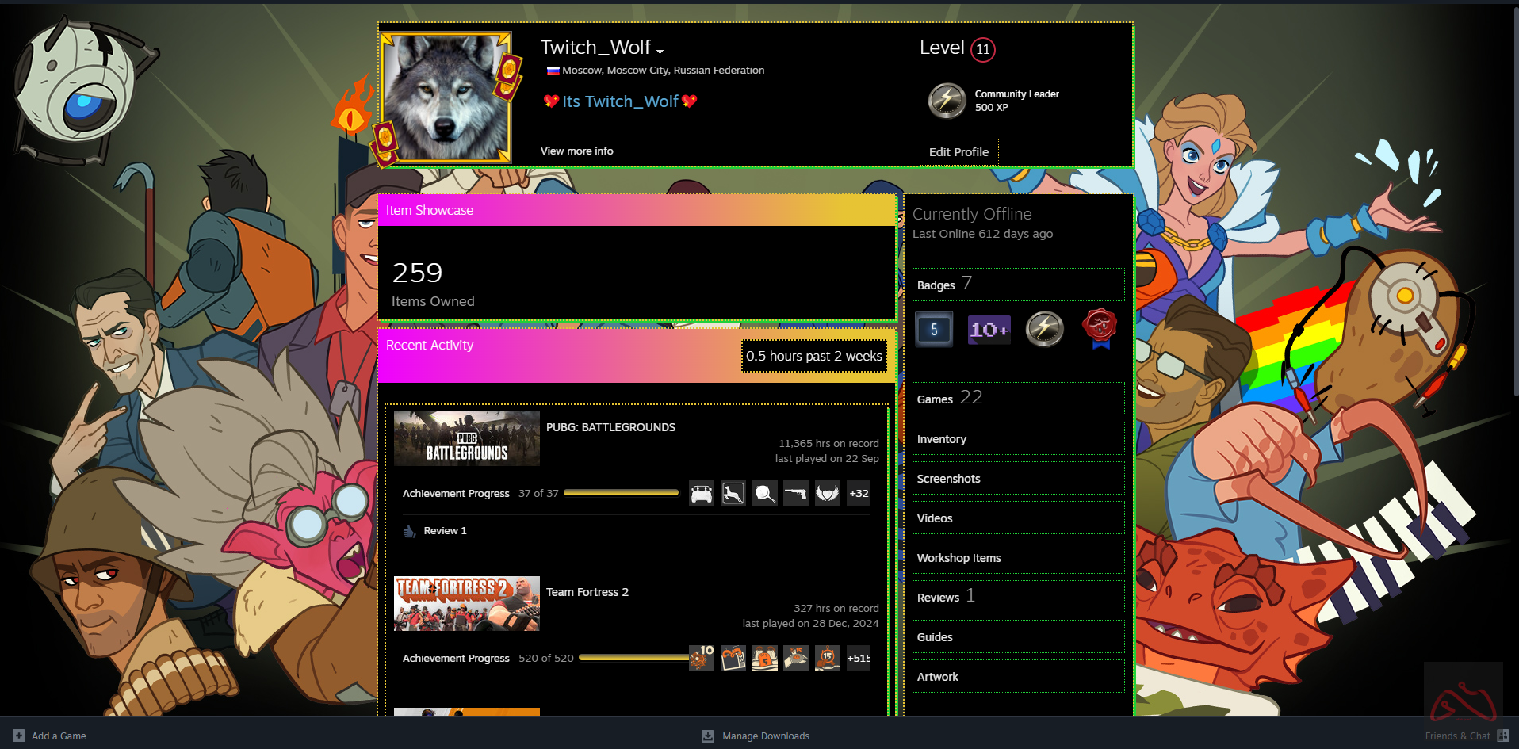Click the PUBG achievement progress bar
The width and height of the screenshot is (1519, 749).
pyautogui.click(x=621, y=493)
